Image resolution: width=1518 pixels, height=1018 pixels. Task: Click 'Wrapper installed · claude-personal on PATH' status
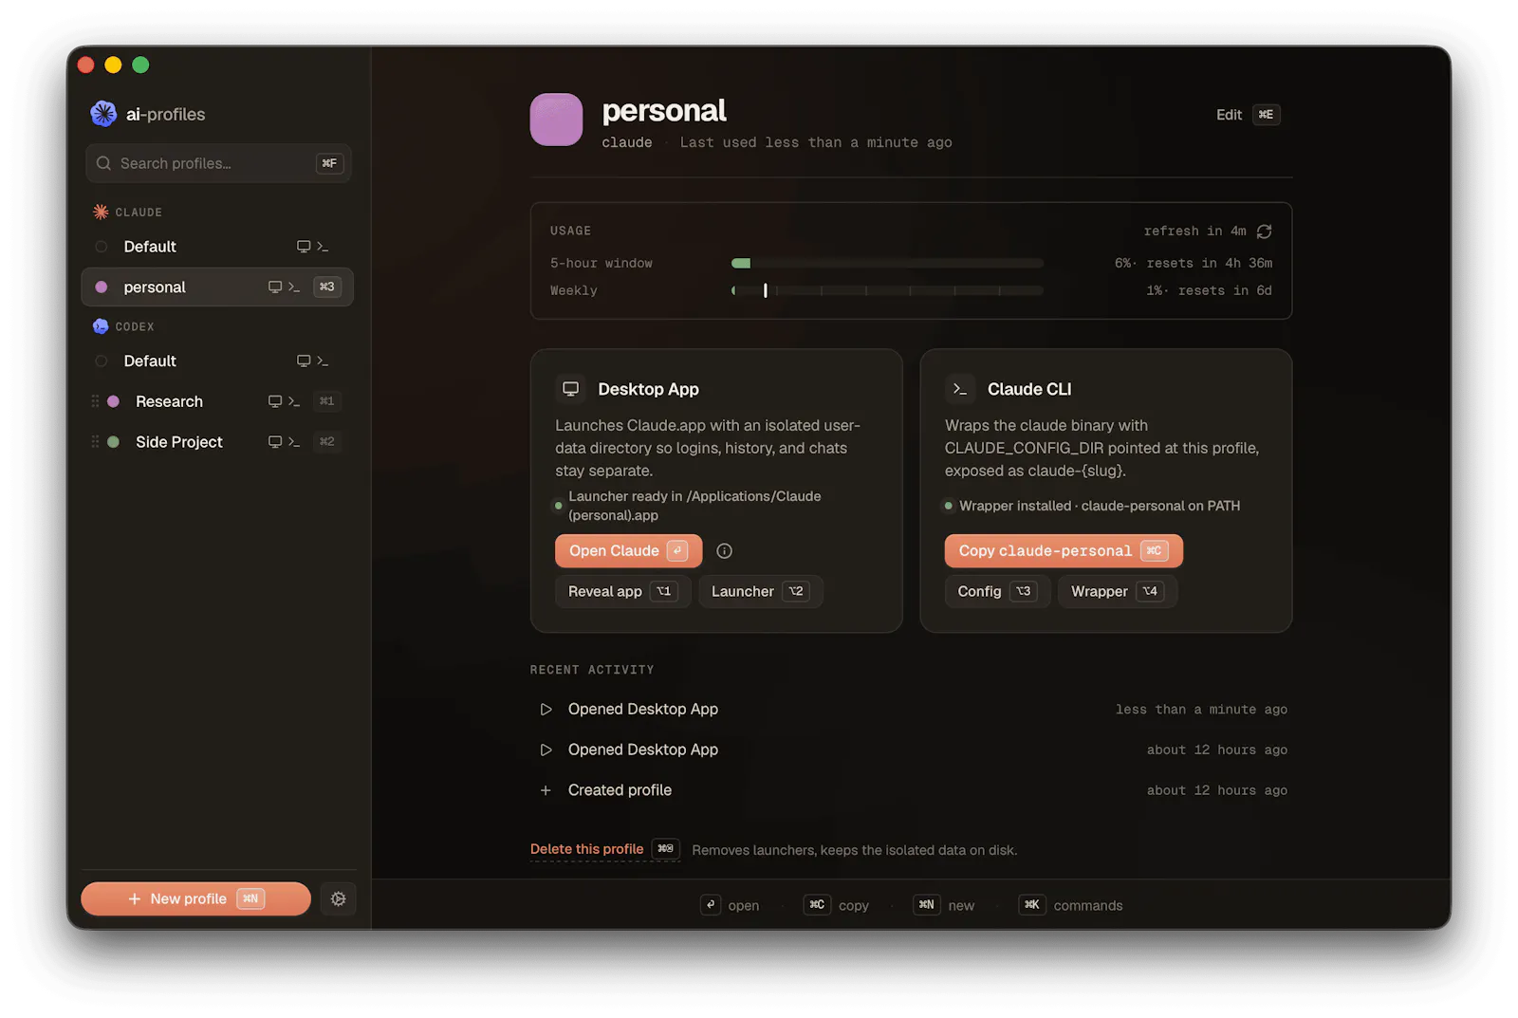coord(1099,506)
